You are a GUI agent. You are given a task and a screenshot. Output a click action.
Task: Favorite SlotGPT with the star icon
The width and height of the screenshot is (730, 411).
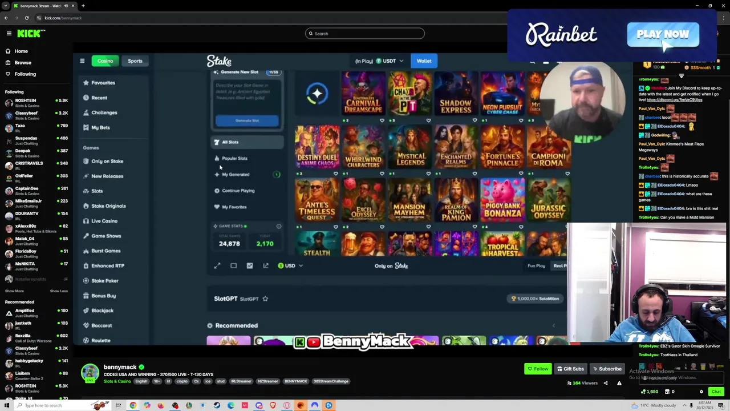(x=265, y=299)
